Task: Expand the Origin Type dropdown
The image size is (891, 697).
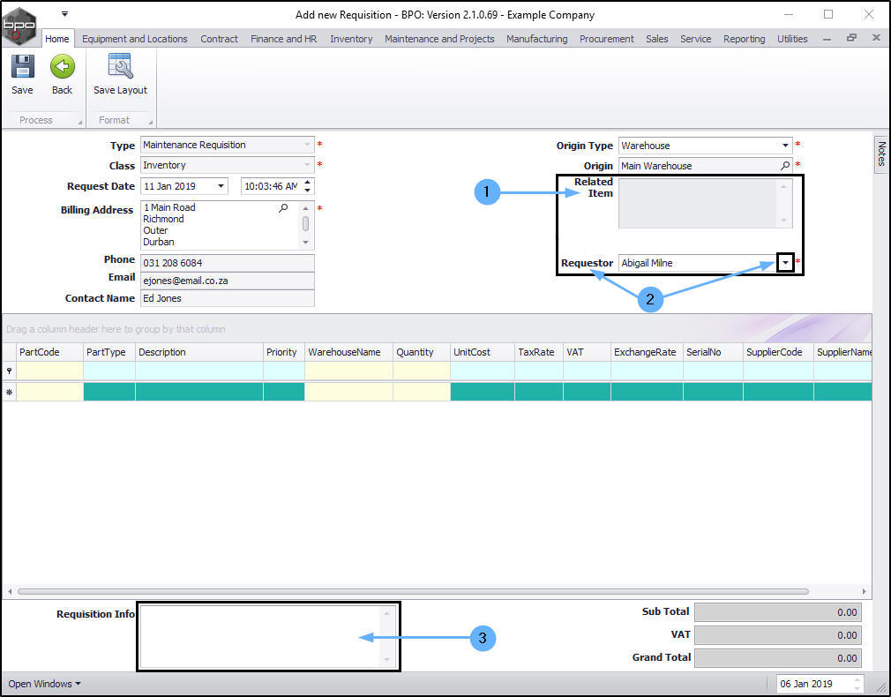Action: pyautogui.click(x=785, y=146)
